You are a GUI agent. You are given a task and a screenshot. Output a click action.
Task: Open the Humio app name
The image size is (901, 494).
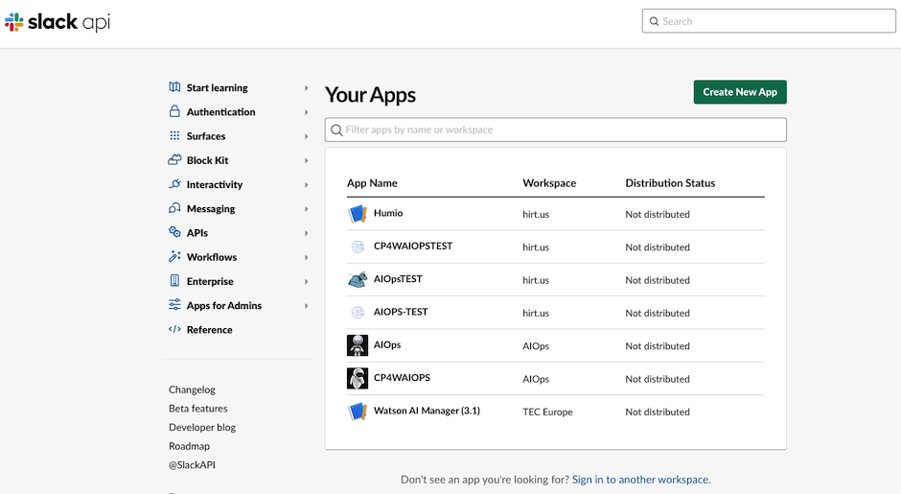(x=388, y=213)
